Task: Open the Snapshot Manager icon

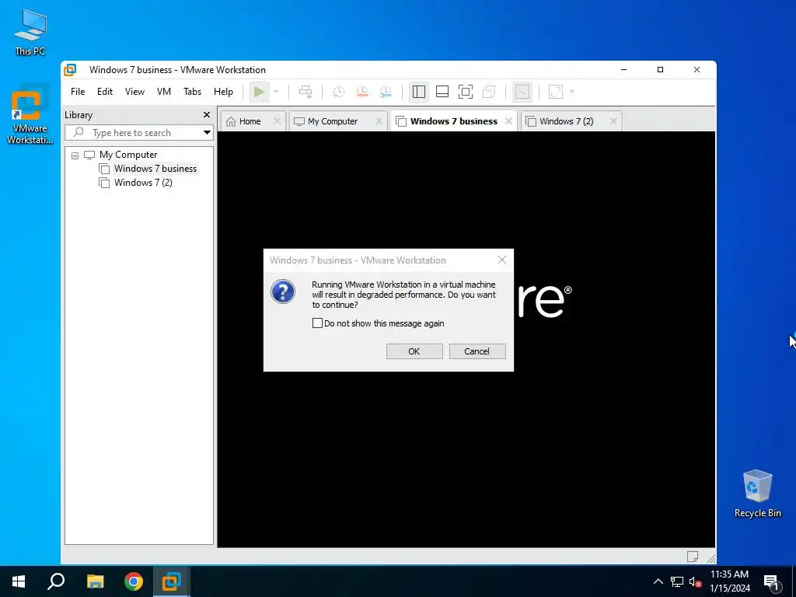Action: pos(386,92)
